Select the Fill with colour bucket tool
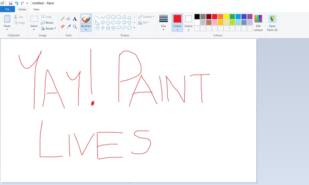 click(69, 19)
